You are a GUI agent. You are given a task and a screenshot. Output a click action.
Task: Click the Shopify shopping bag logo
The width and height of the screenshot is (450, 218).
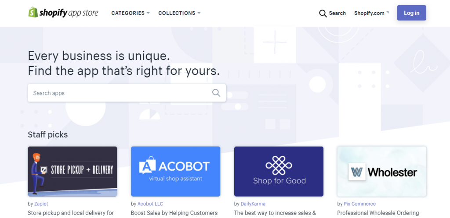coord(33,13)
